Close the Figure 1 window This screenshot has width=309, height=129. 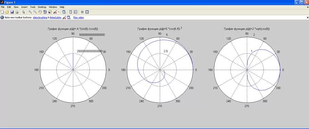click(x=307, y=2)
